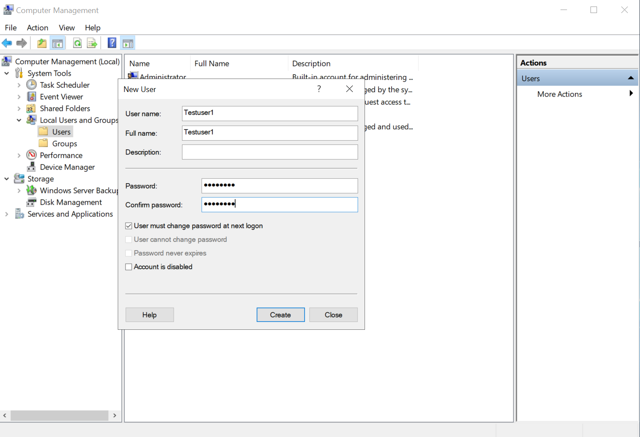Dismiss New User dialog with the X button

click(x=349, y=89)
